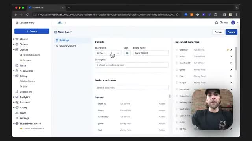Click the Shared with me globe icon
The height and width of the screenshot is (141, 252).
(x=17, y=123)
